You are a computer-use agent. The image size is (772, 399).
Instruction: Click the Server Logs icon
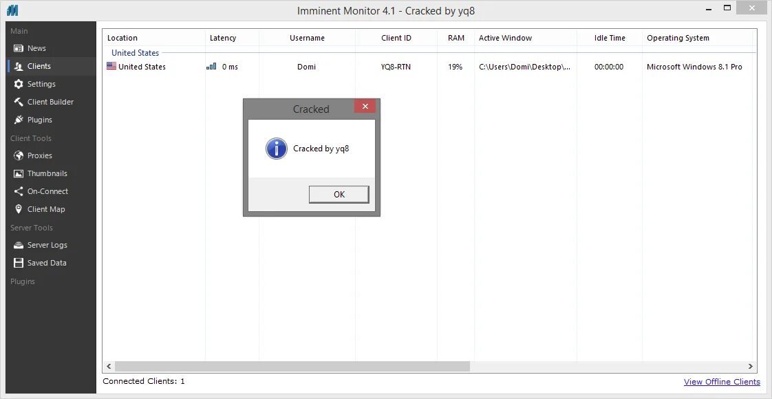(x=19, y=245)
